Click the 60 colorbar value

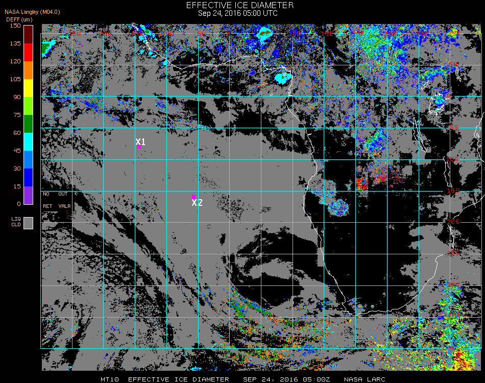(x=17, y=133)
